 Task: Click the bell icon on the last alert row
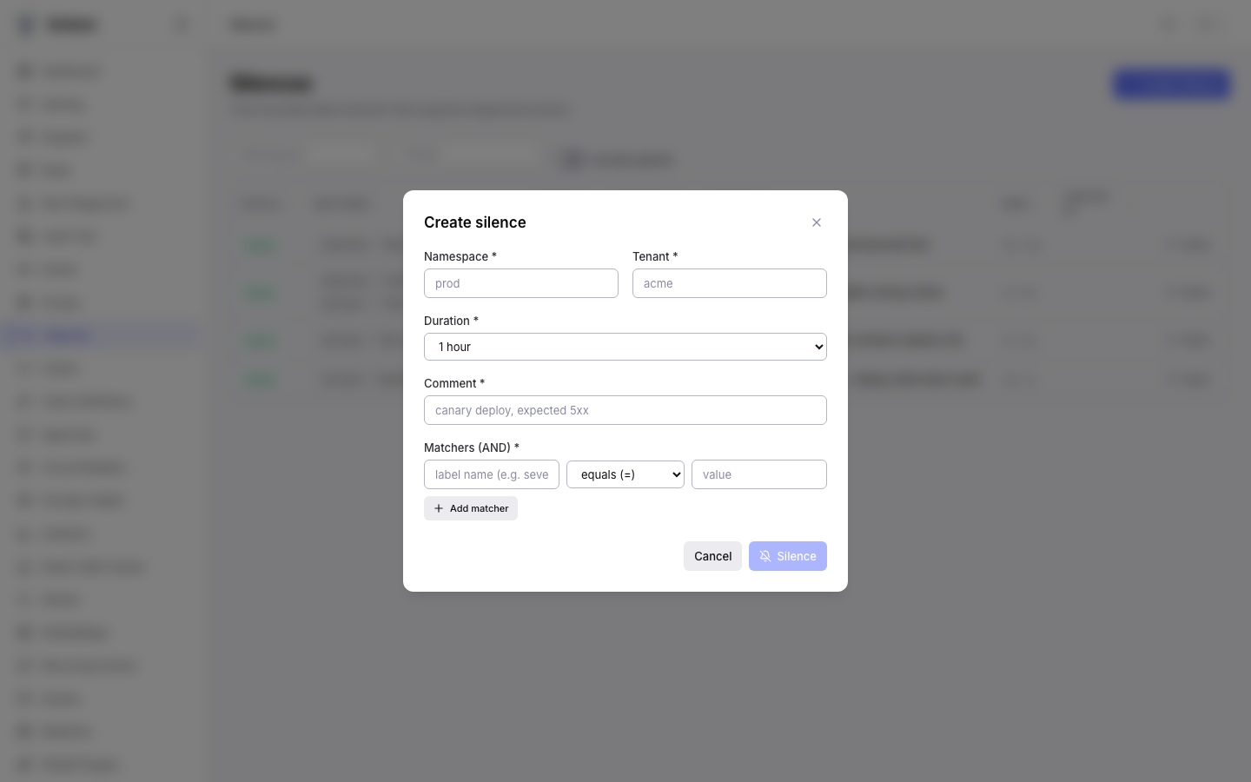[x=1172, y=380]
